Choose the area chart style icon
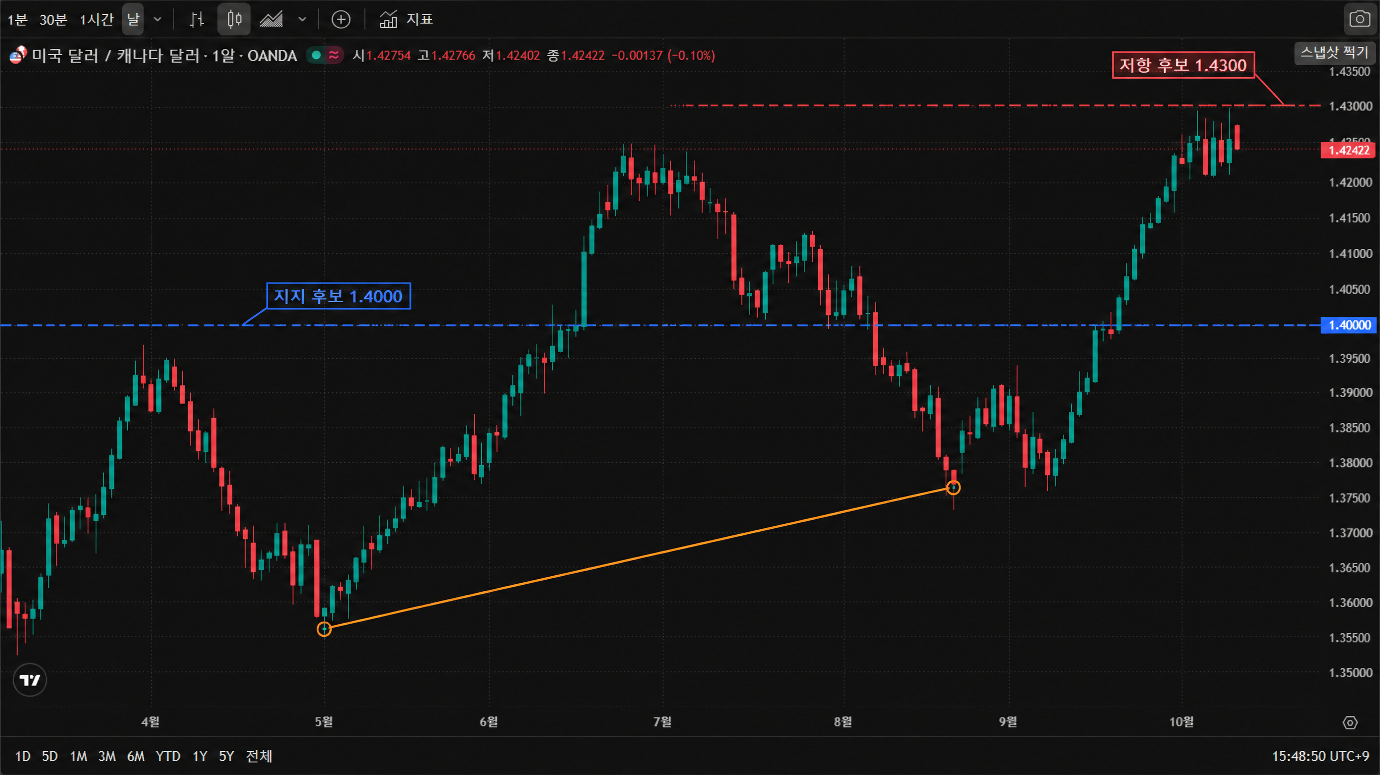The width and height of the screenshot is (1380, 775). (271, 20)
